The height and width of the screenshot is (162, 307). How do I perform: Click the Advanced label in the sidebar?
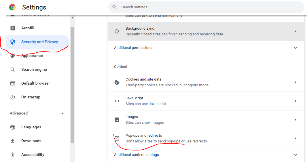pos(19,113)
